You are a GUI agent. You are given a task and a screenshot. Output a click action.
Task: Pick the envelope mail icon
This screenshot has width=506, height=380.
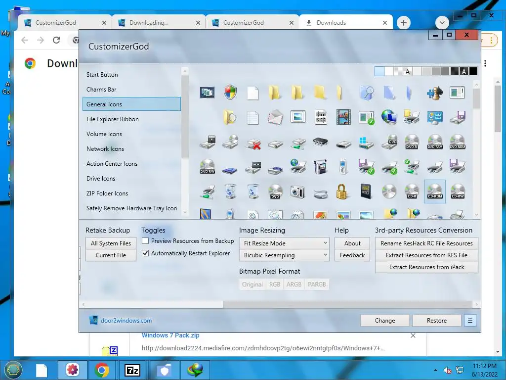[x=275, y=117]
